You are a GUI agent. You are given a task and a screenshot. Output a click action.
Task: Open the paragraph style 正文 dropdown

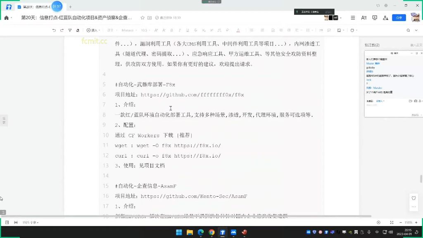click(112, 30)
